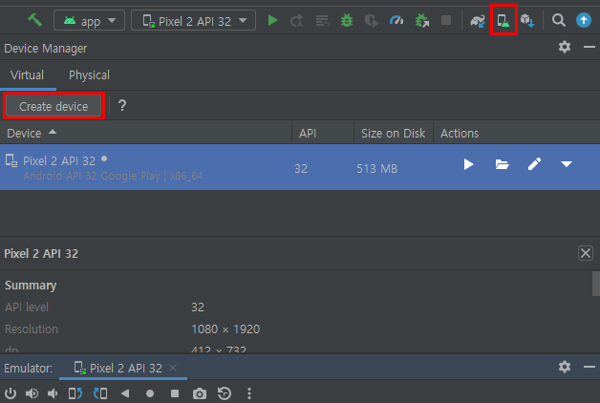Click emulator volume down icon

(x=53, y=393)
